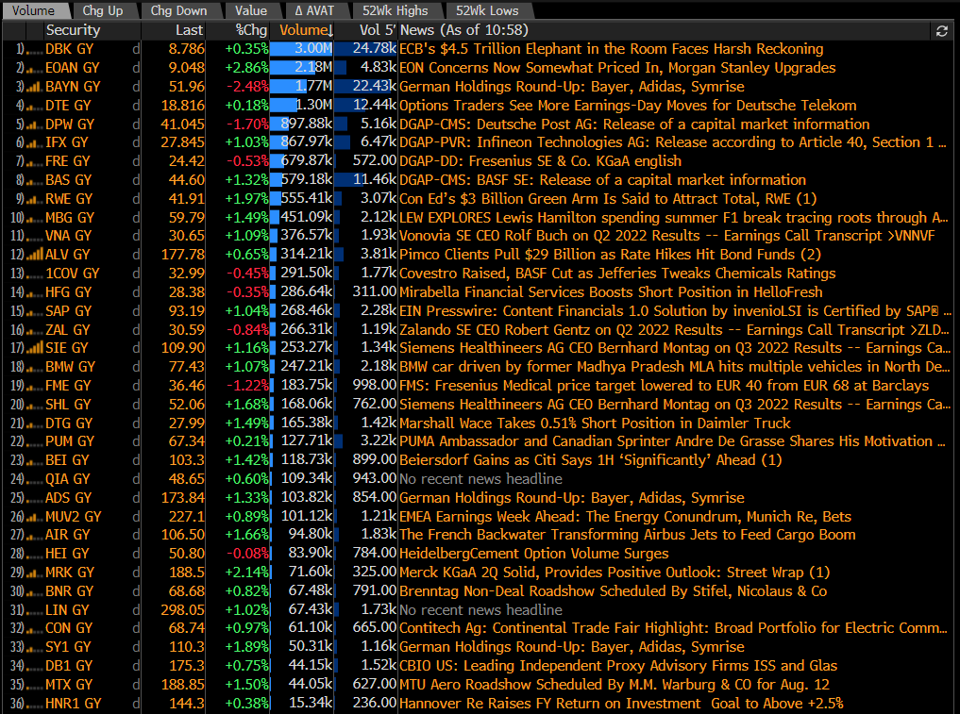
Task: Open Options Traders Deutsche Telekom headline
Action: point(628,106)
